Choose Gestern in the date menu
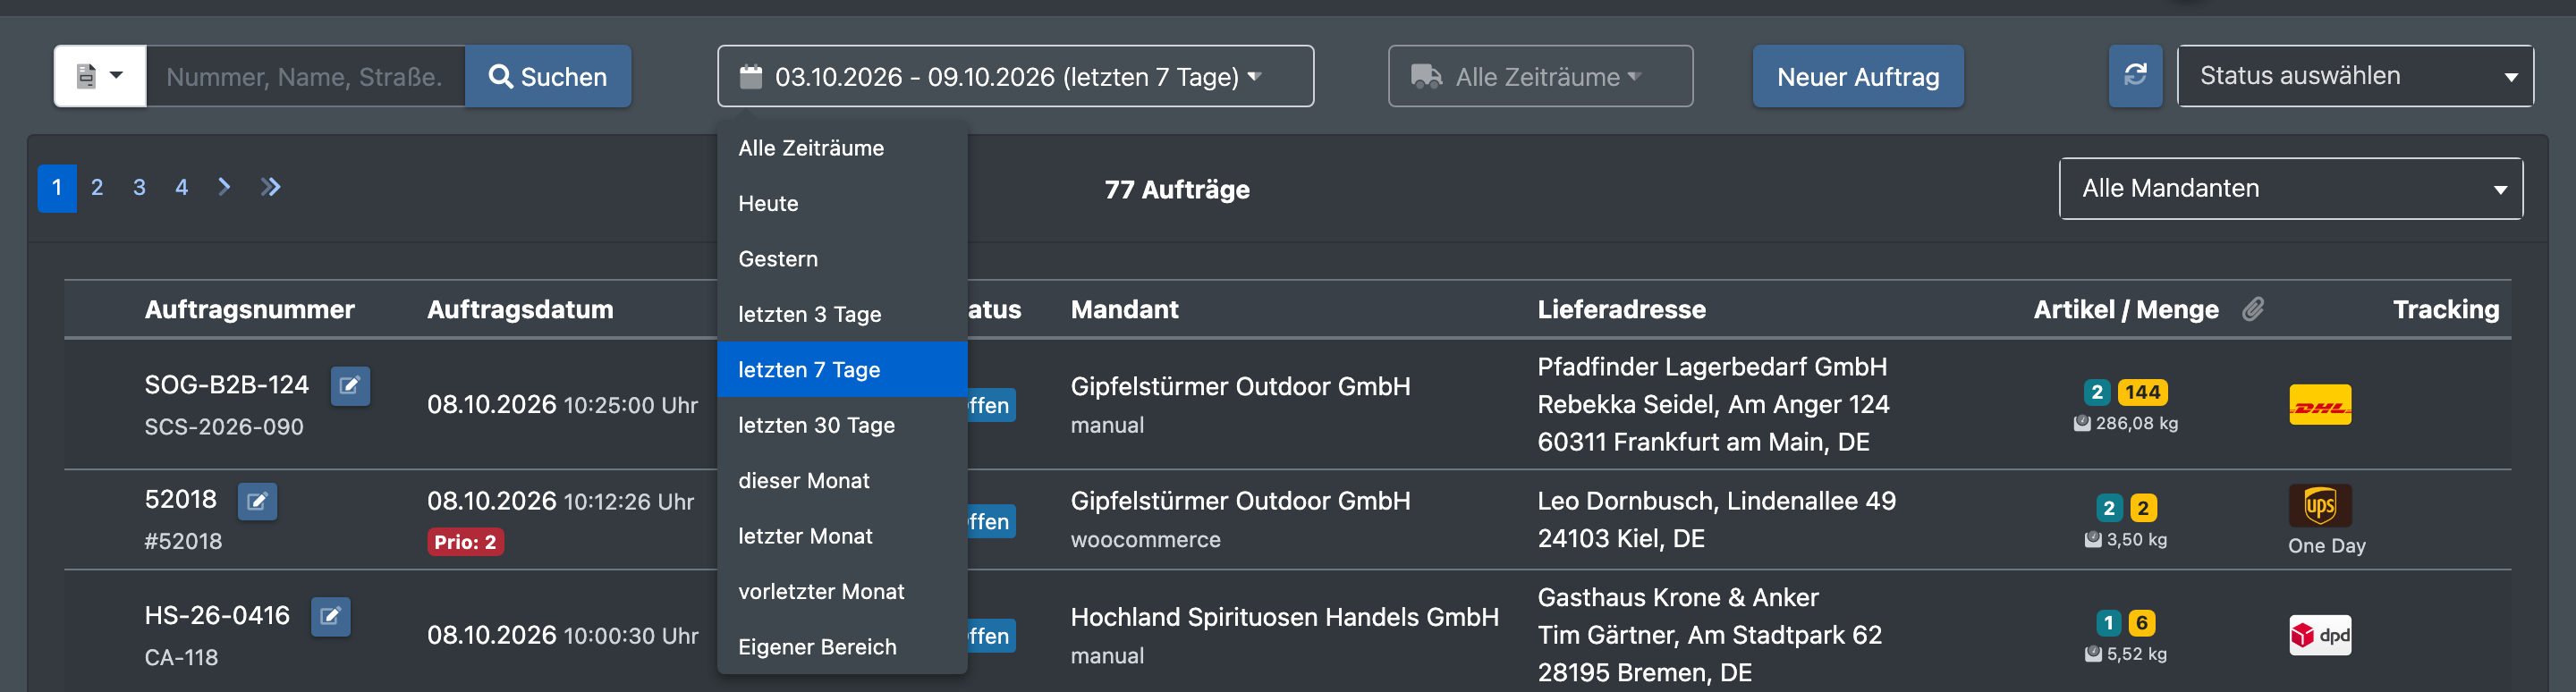Image resolution: width=2576 pixels, height=692 pixels. [x=842, y=259]
